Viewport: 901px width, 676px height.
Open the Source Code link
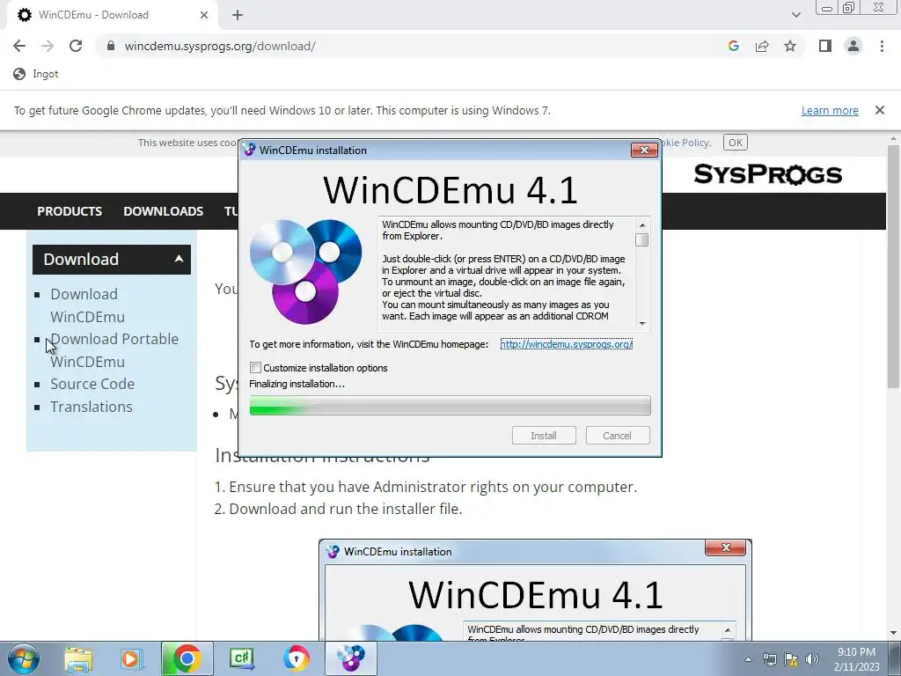92,384
